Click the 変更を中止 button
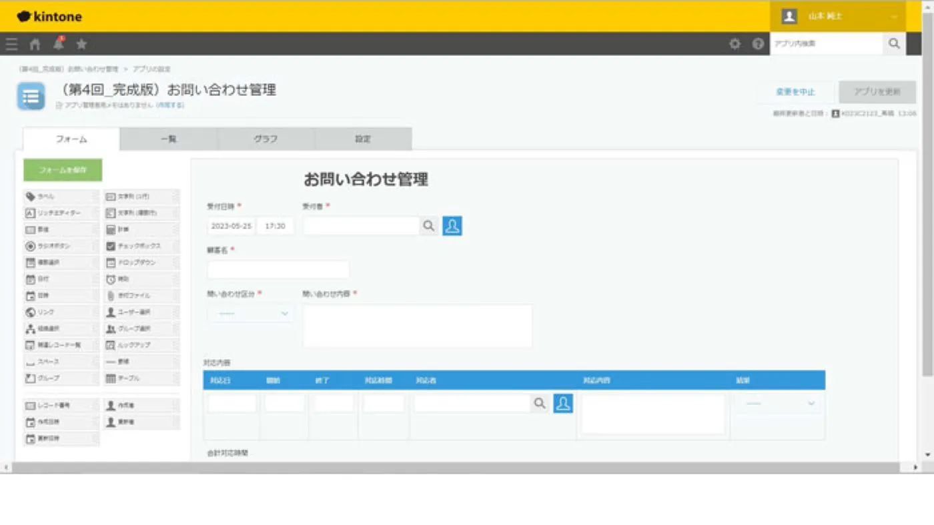 (x=795, y=92)
